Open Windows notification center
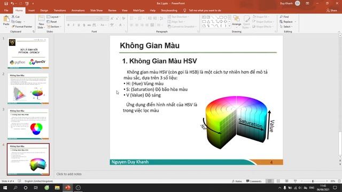 [x=335, y=188]
